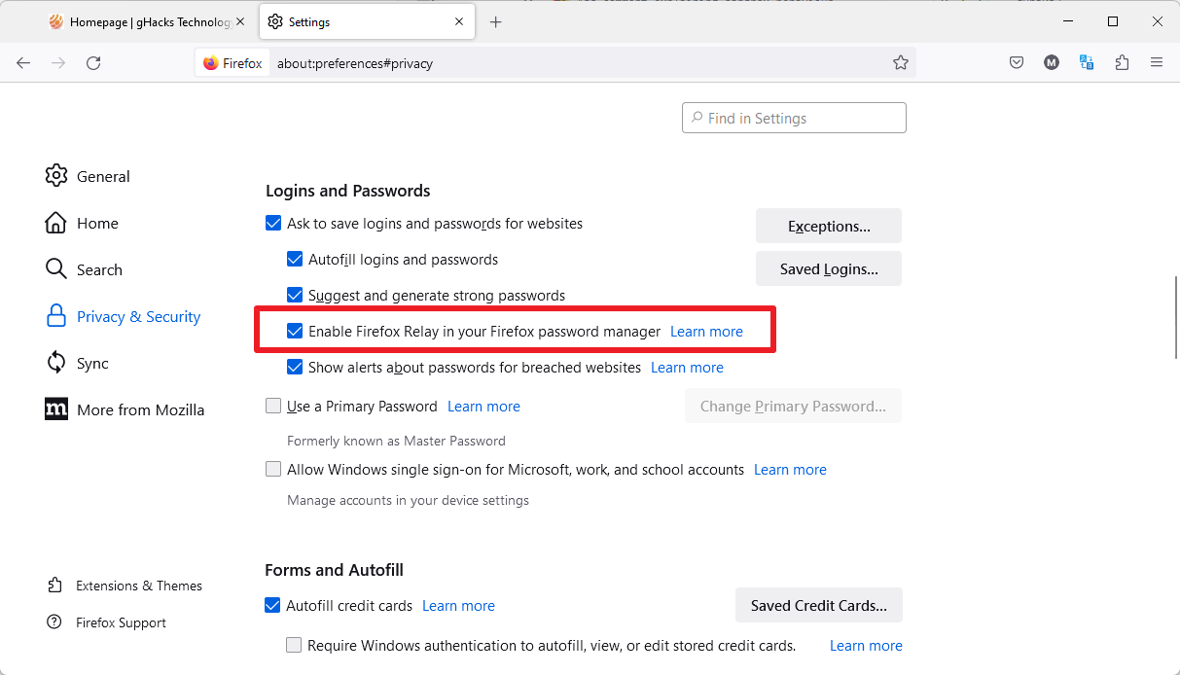Open the Extensions puzzle icon in toolbar

[1123, 63]
